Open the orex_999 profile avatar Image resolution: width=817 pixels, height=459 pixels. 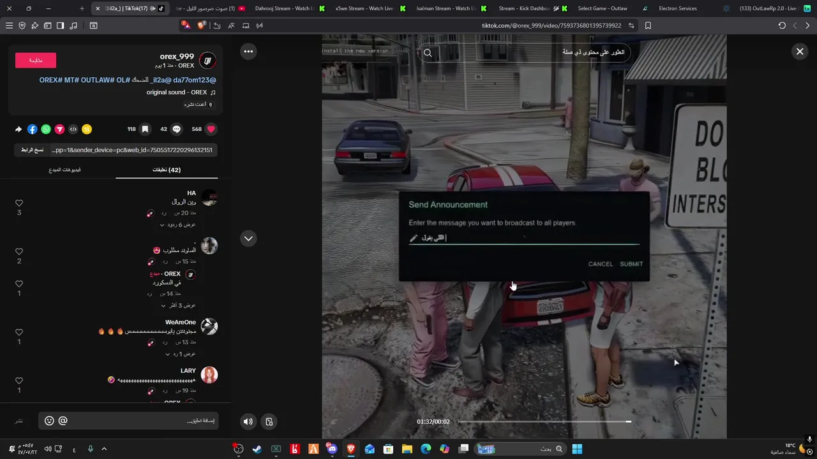(x=207, y=61)
